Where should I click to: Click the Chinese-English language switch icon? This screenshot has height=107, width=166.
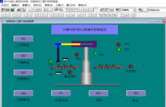pos(140,10)
